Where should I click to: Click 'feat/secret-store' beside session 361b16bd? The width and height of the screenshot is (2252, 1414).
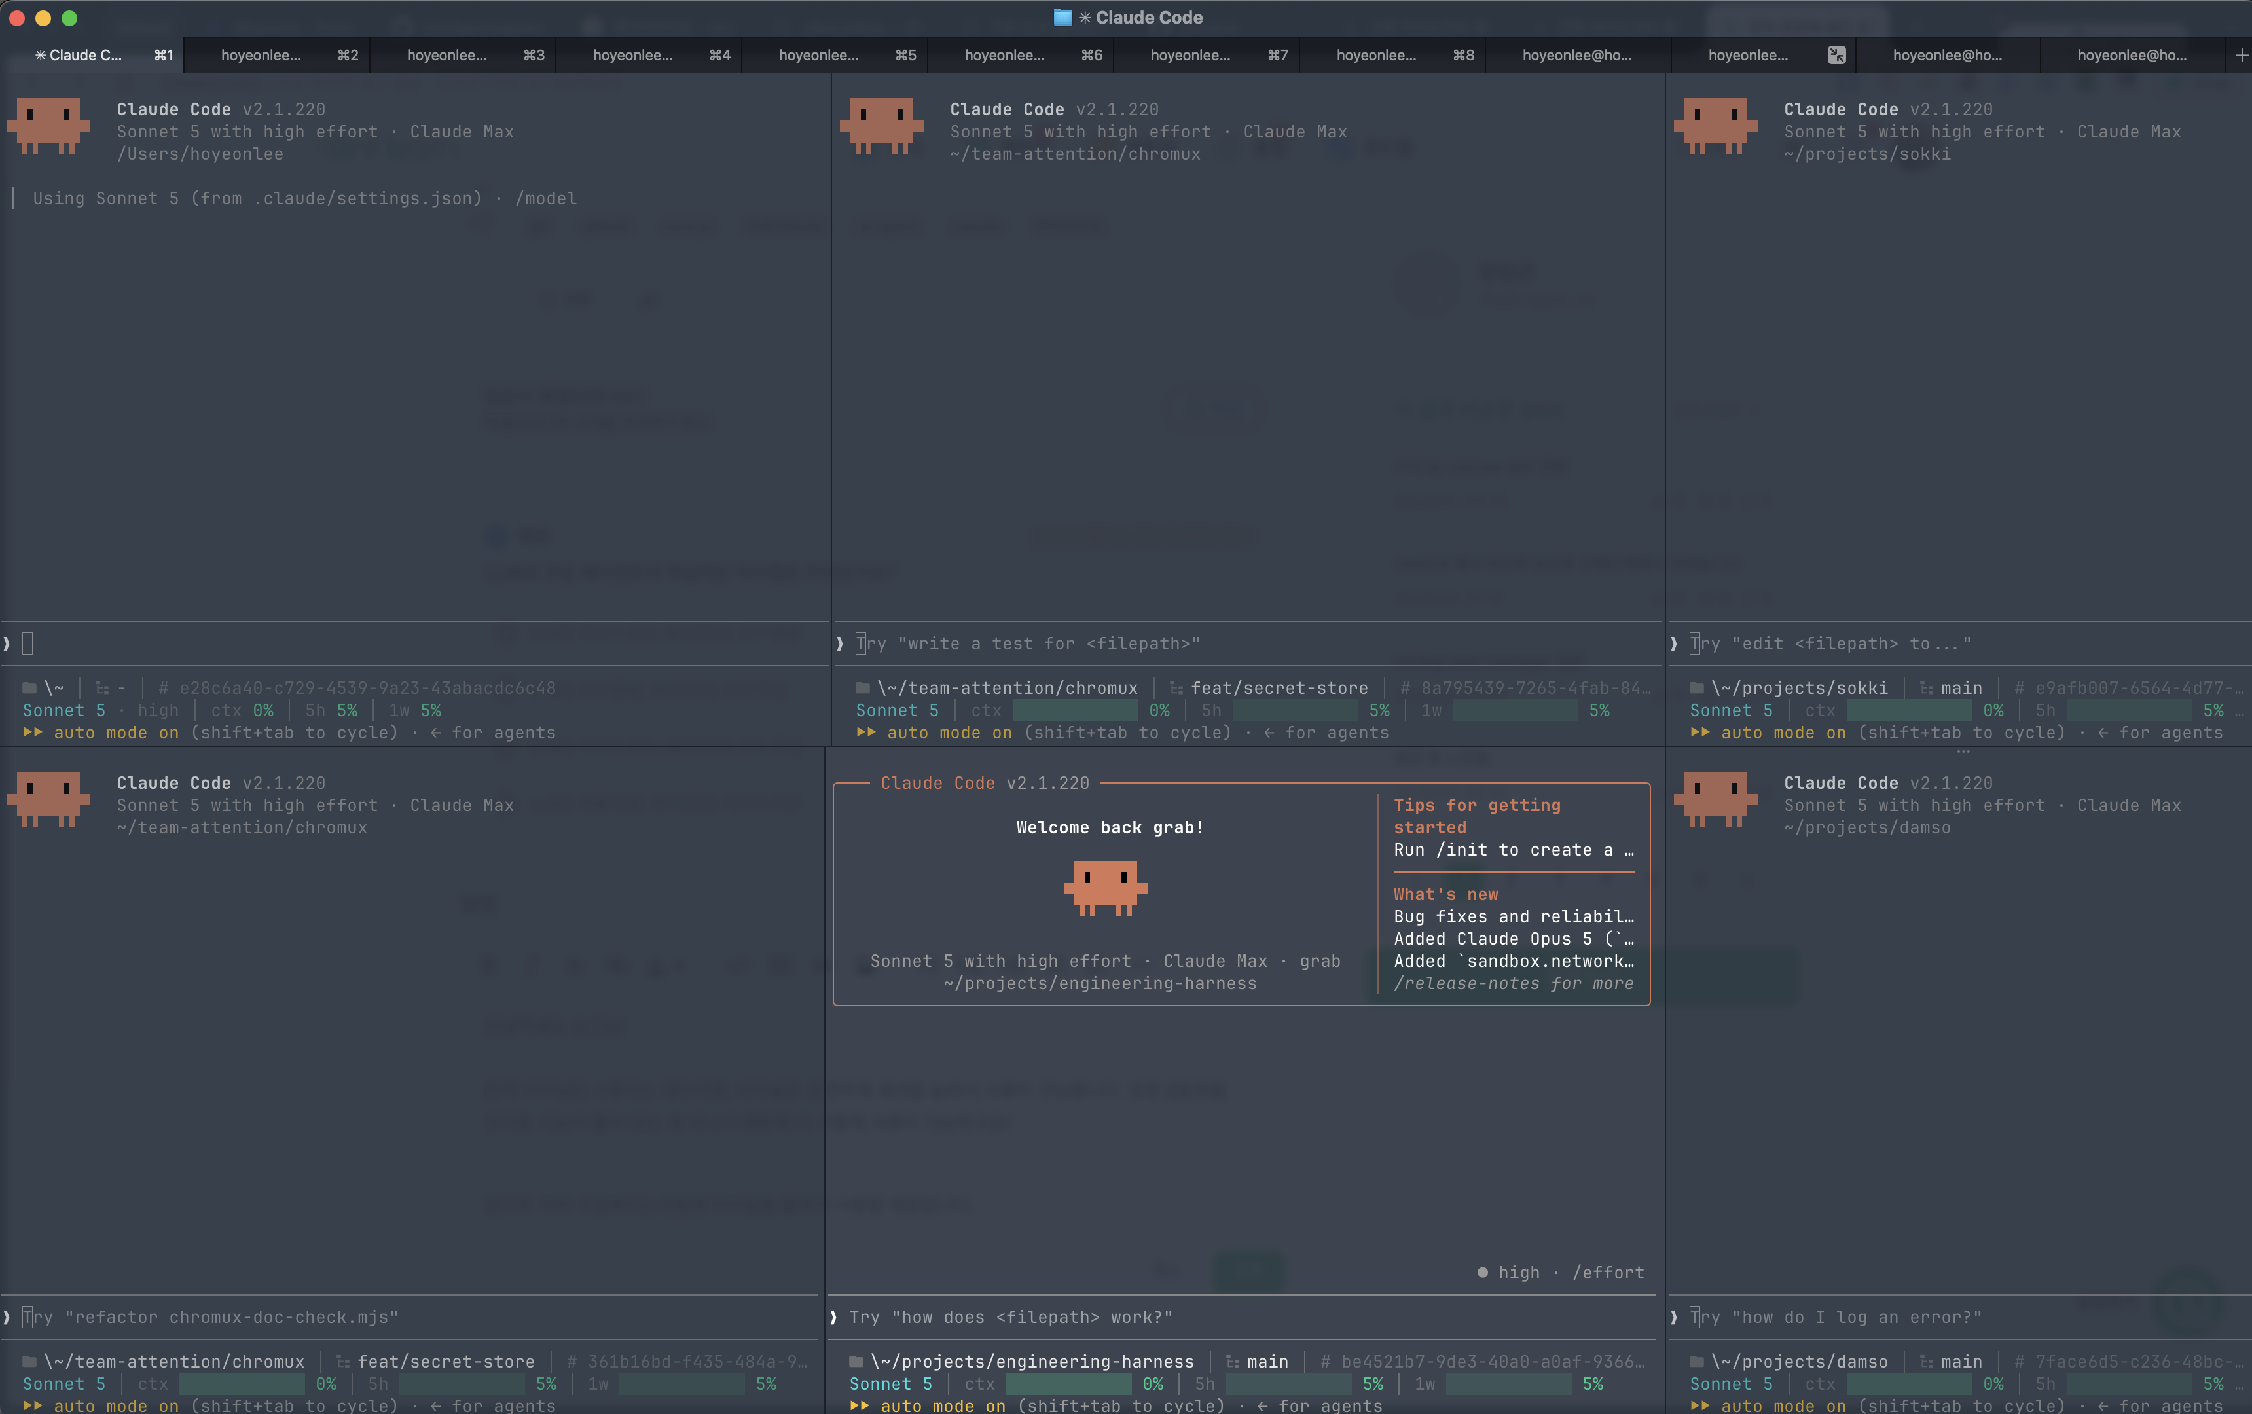[446, 1362]
